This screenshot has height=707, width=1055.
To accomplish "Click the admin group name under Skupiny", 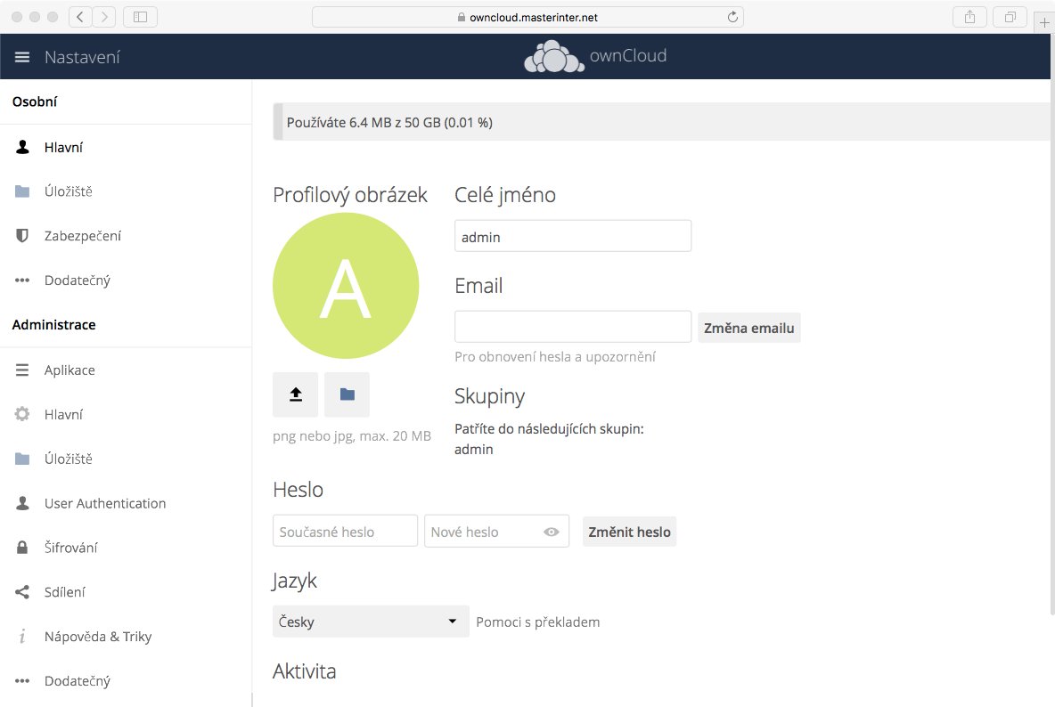I will tap(474, 449).
